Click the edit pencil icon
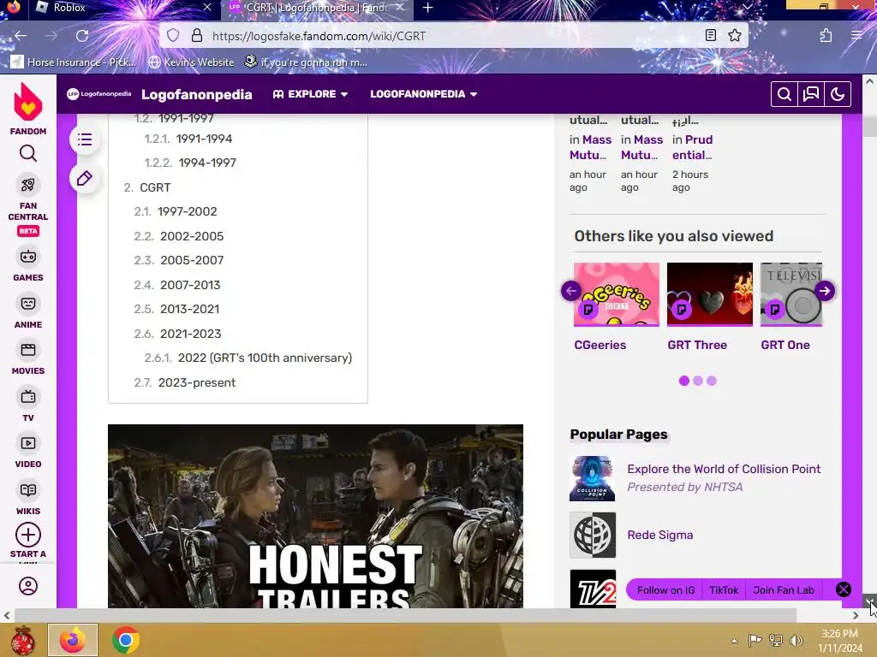This screenshot has height=657, width=877. click(85, 179)
